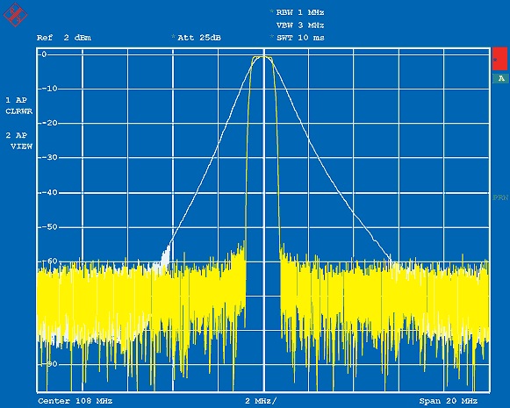Click the 2 MHz/ division label

(x=262, y=401)
